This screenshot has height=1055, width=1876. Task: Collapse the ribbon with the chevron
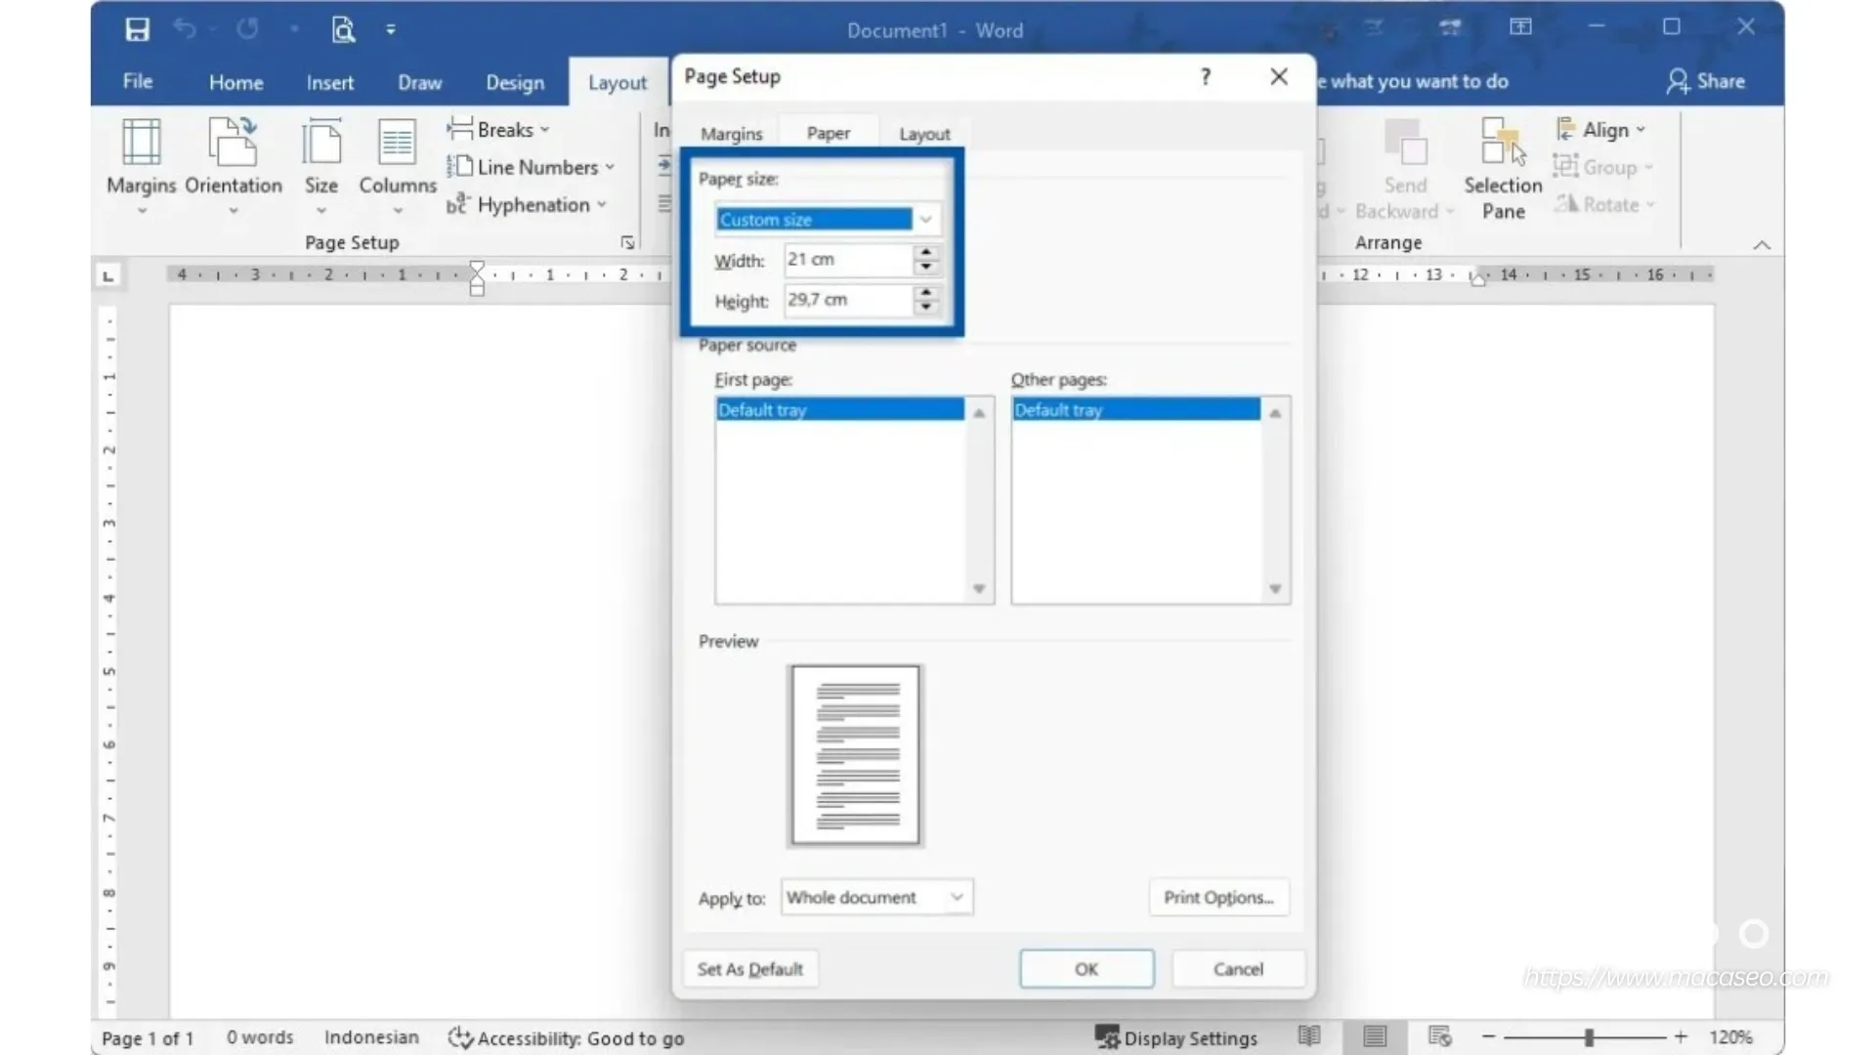click(1762, 245)
